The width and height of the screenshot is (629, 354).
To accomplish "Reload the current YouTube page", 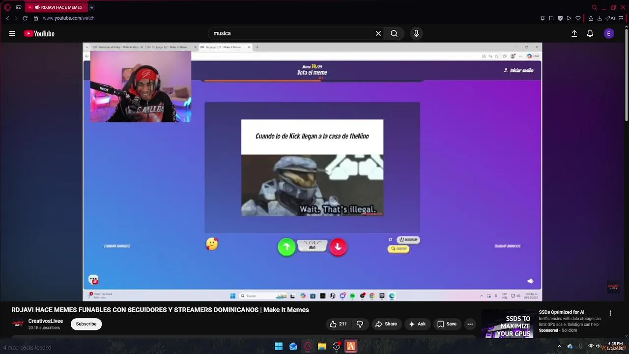I will coord(25,18).
